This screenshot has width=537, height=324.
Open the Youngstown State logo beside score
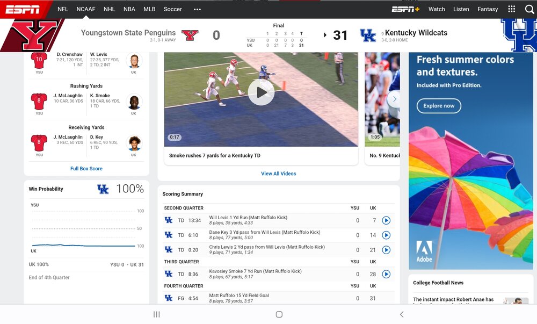pyautogui.click(x=190, y=35)
